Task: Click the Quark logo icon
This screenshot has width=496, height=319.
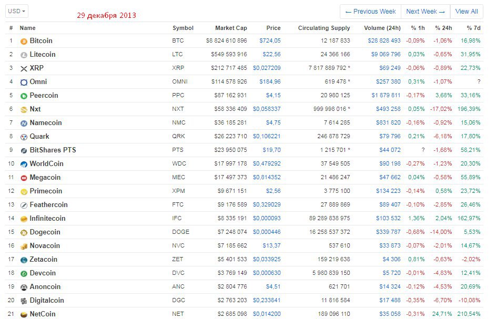Action: pos(24,137)
